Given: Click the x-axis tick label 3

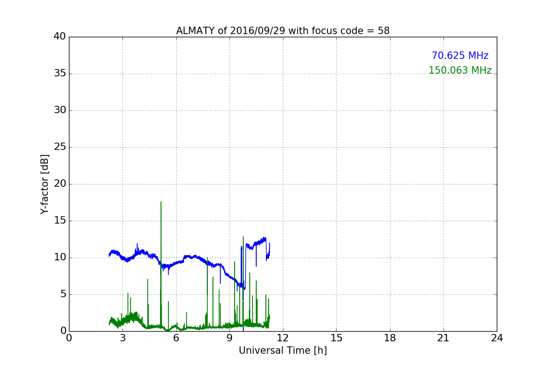Looking at the screenshot, I should [x=122, y=338].
